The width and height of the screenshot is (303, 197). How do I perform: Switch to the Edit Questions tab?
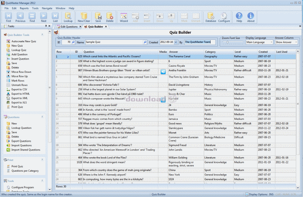(x=69, y=27)
